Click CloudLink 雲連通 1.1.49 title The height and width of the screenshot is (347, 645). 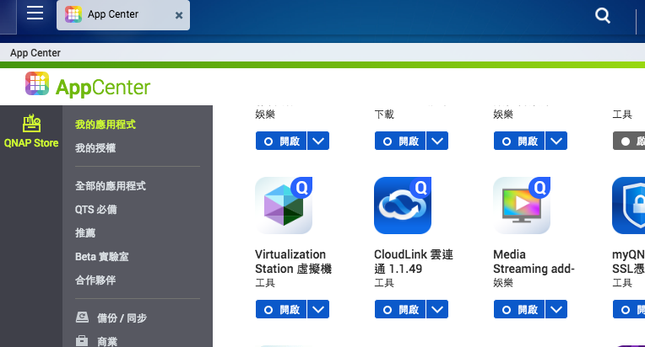(x=414, y=262)
